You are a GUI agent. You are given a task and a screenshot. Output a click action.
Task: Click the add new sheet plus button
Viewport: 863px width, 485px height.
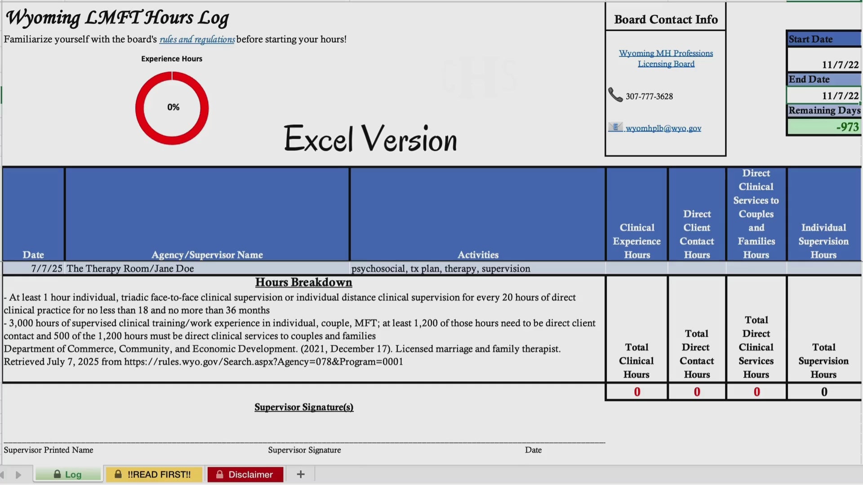(x=301, y=474)
